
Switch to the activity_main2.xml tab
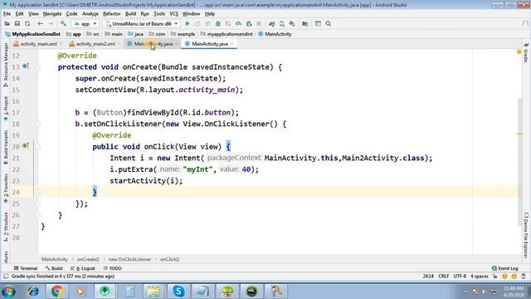[x=95, y=44]
